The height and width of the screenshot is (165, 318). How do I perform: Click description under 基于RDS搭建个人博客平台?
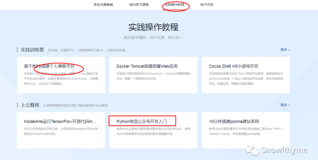coord(61,79)
